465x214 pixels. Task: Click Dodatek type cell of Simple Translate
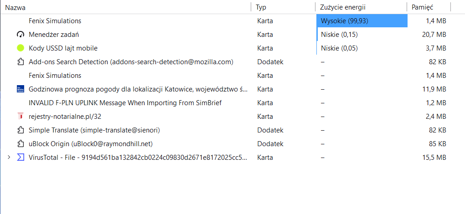pos(269,130)
